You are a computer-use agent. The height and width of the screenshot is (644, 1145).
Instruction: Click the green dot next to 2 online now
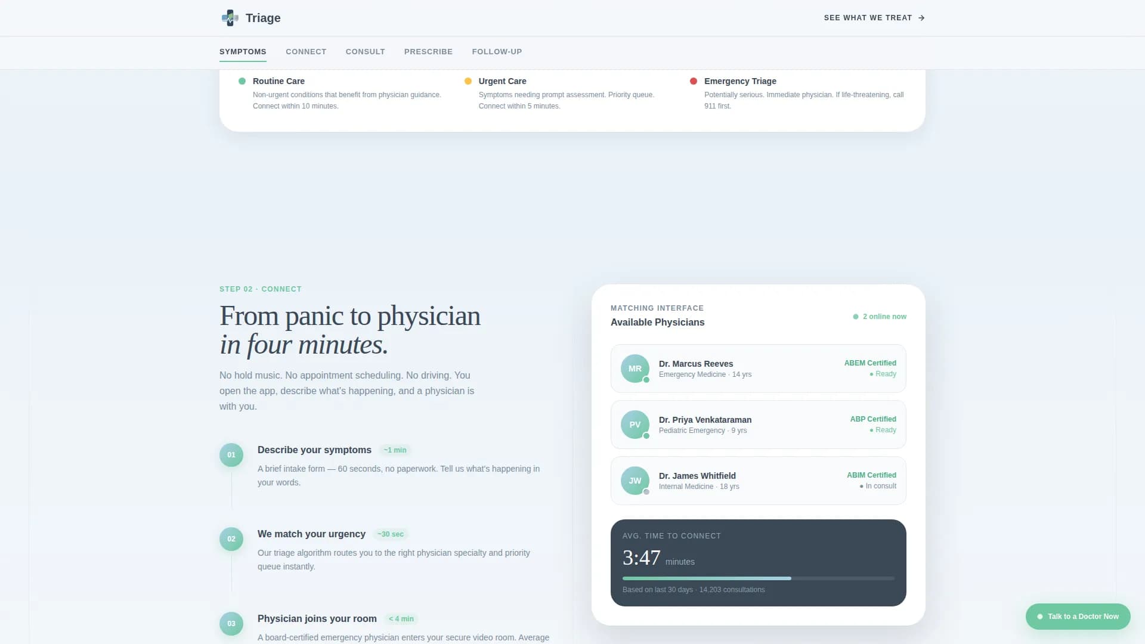click(x=856, y=317)
